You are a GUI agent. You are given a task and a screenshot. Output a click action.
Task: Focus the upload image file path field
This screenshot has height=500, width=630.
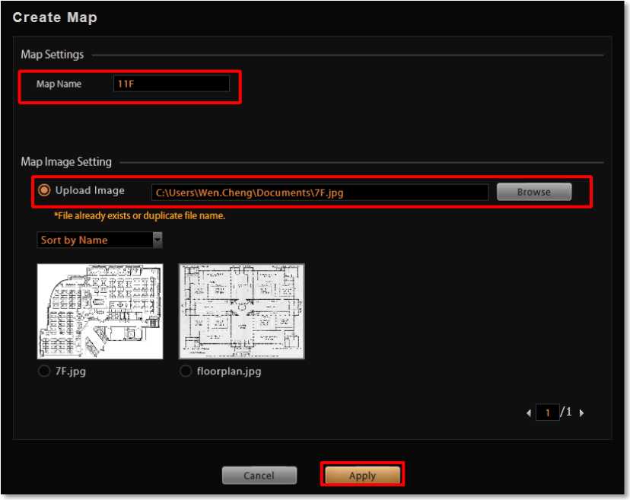tap(319, 193)
